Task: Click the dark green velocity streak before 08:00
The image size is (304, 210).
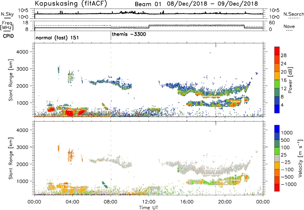Action: tap(105, 185)
